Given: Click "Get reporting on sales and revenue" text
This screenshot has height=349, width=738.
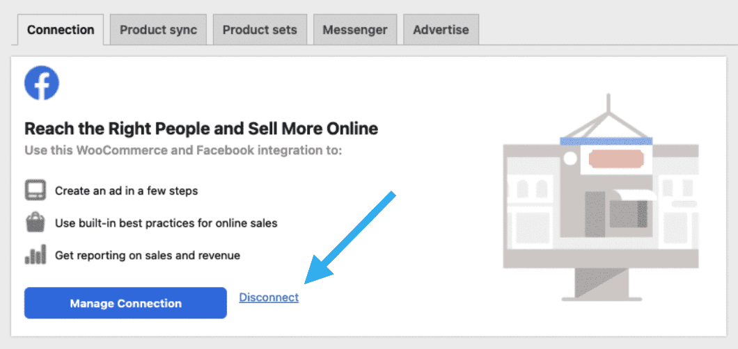Looking at the screenshot, I should tap(148, 255).
